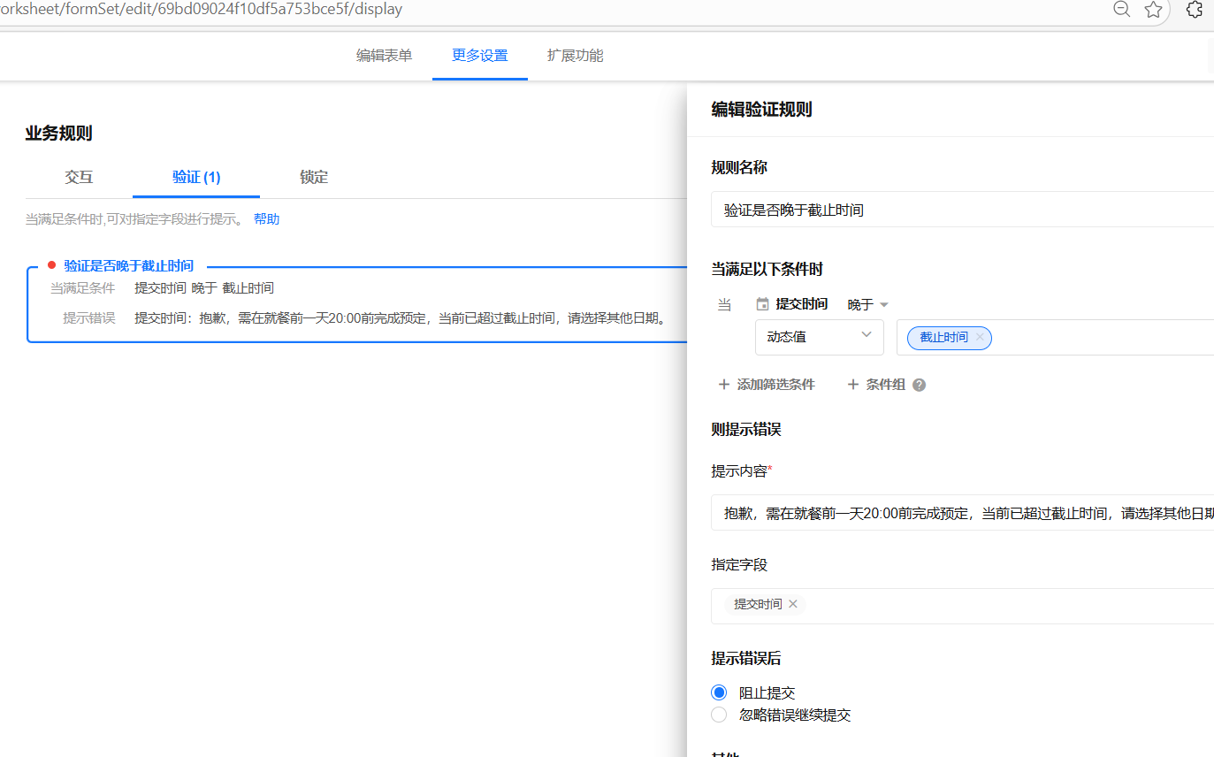
Task: Open the 帮助 link
Action: click(x=266, y=218)
